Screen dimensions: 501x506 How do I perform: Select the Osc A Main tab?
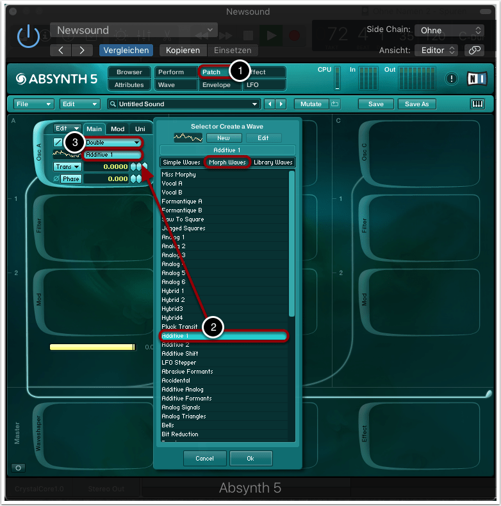coord(94,129)
